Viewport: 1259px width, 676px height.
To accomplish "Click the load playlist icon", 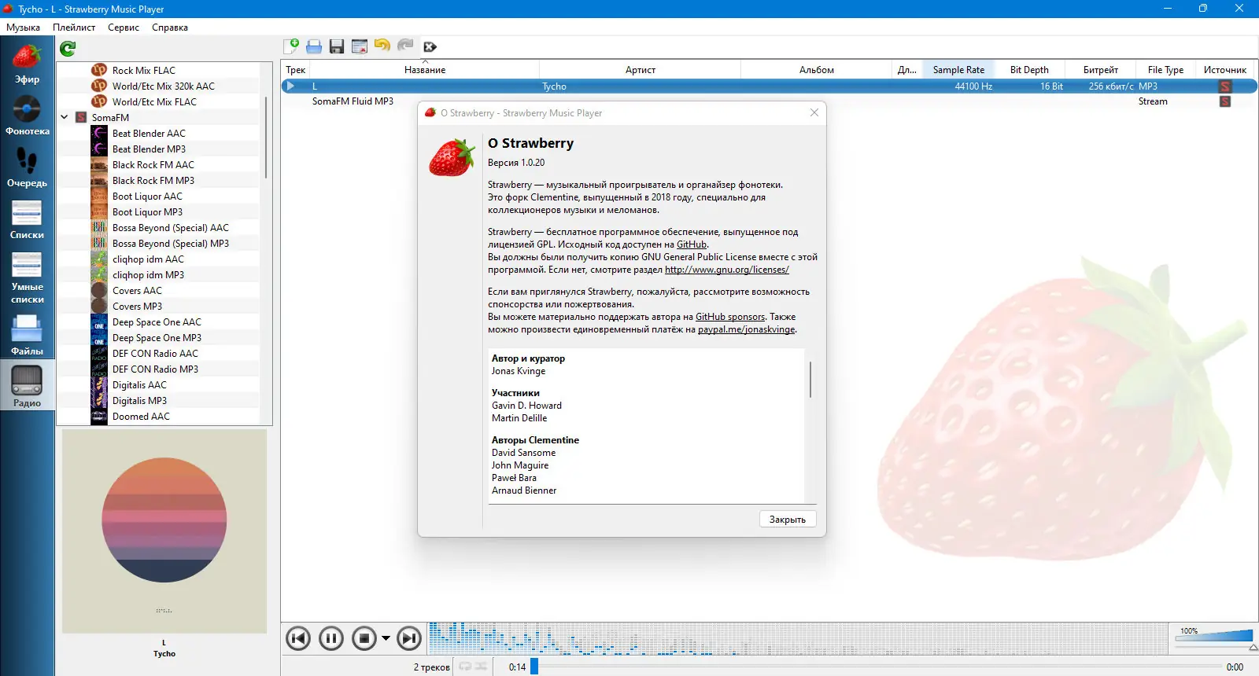I will (x=314, y=46).
